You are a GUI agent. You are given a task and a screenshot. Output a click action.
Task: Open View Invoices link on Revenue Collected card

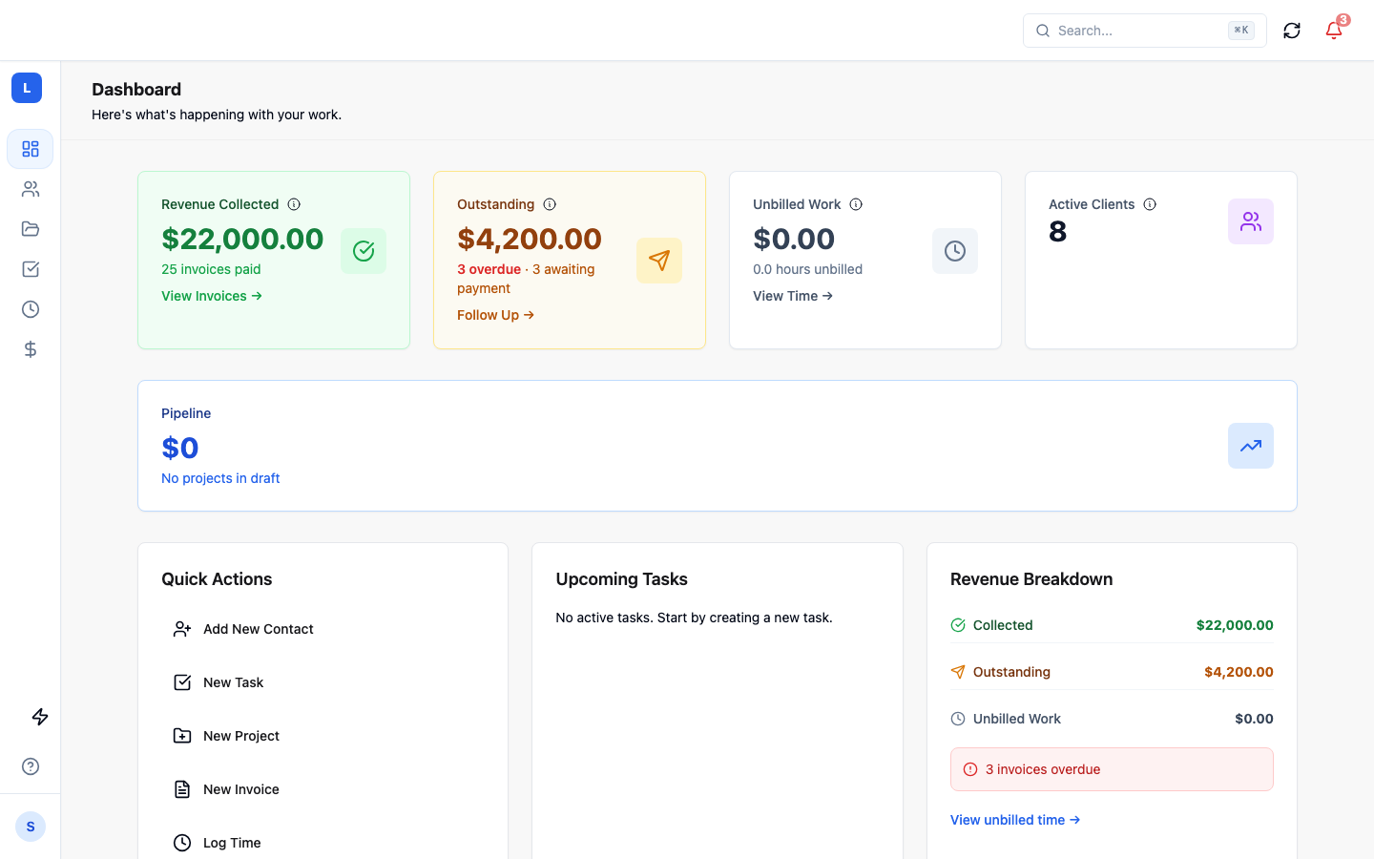coord(212,296)
